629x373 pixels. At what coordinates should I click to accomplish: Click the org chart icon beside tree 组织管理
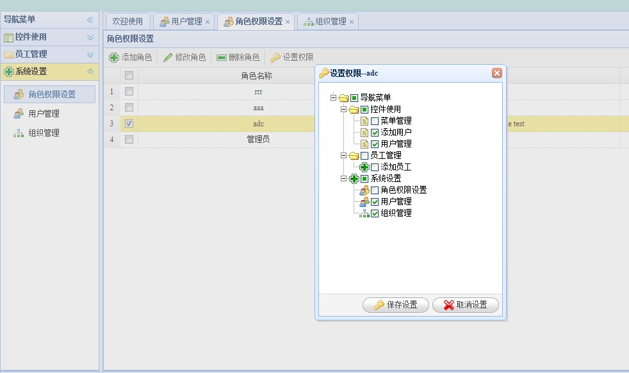click(x=364, y=213)
